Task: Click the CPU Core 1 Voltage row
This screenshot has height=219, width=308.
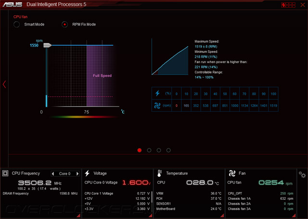Action: [x=117, y=194]
